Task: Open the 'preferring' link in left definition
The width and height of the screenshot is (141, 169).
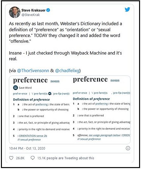Action: 41,104
